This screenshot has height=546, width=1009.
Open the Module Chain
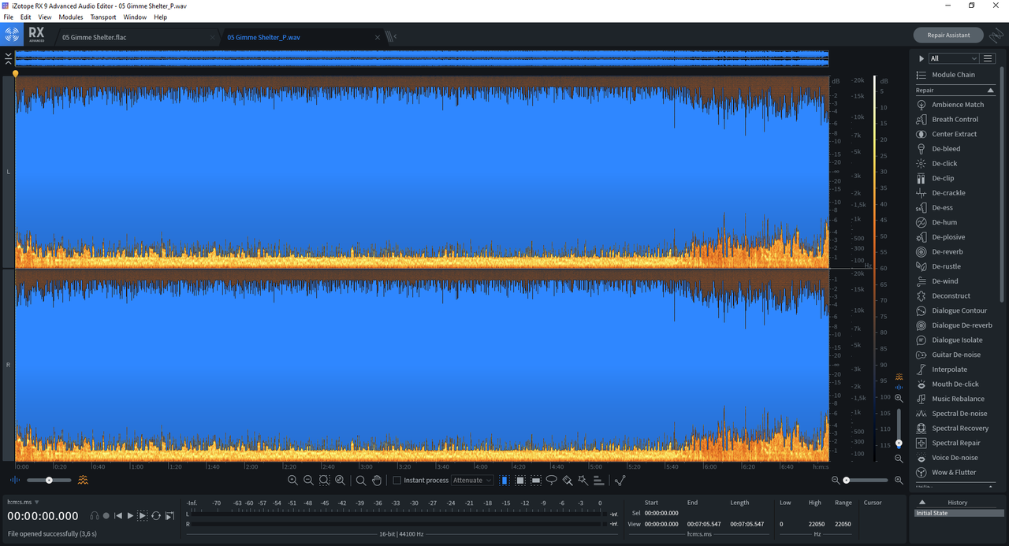(945, 75)
